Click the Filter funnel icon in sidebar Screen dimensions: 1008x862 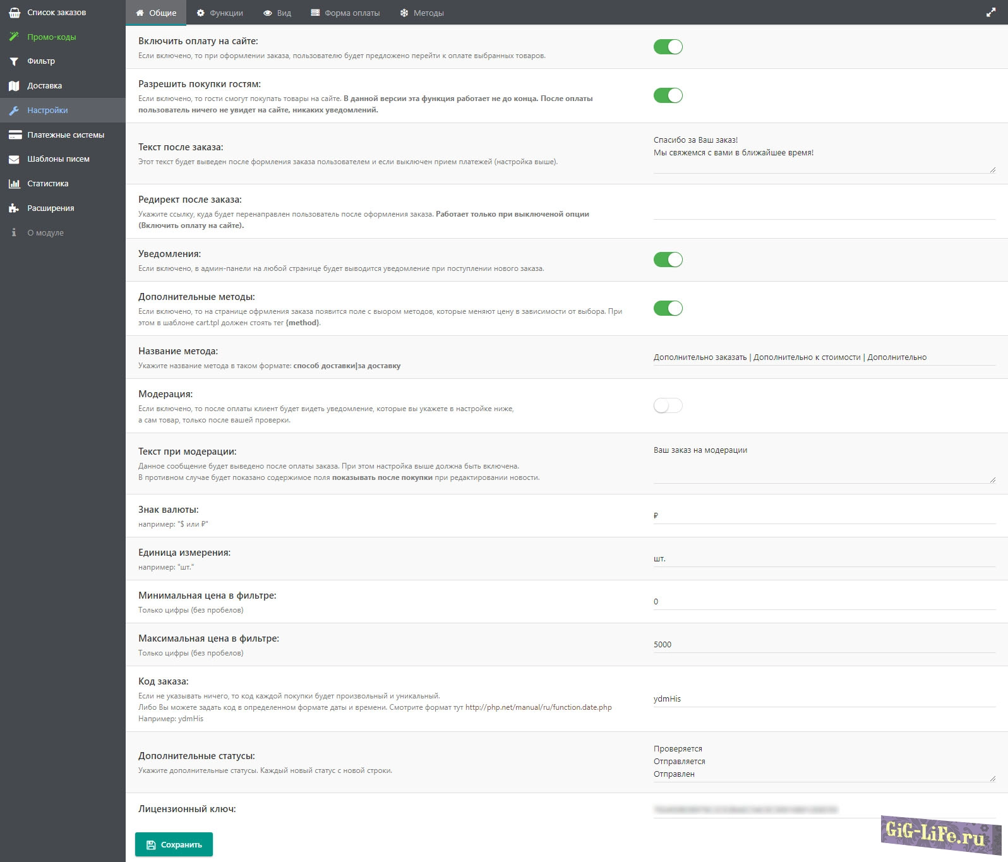tap(14, 61)
